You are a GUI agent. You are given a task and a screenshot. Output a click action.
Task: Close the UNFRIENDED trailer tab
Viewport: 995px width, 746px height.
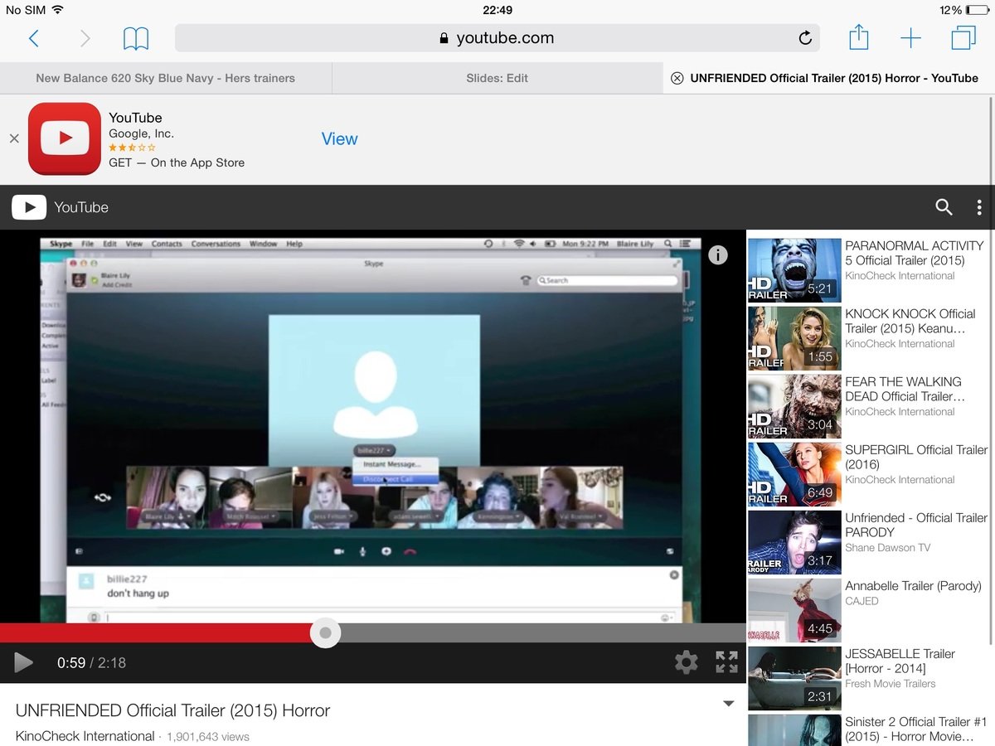[677, 78]
